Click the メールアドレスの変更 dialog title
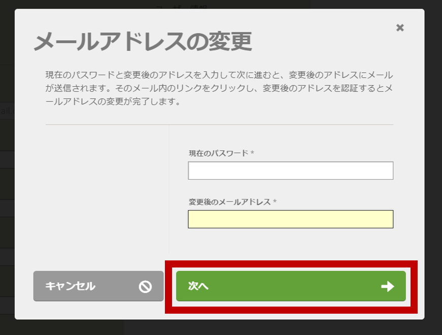 [143, 42]
